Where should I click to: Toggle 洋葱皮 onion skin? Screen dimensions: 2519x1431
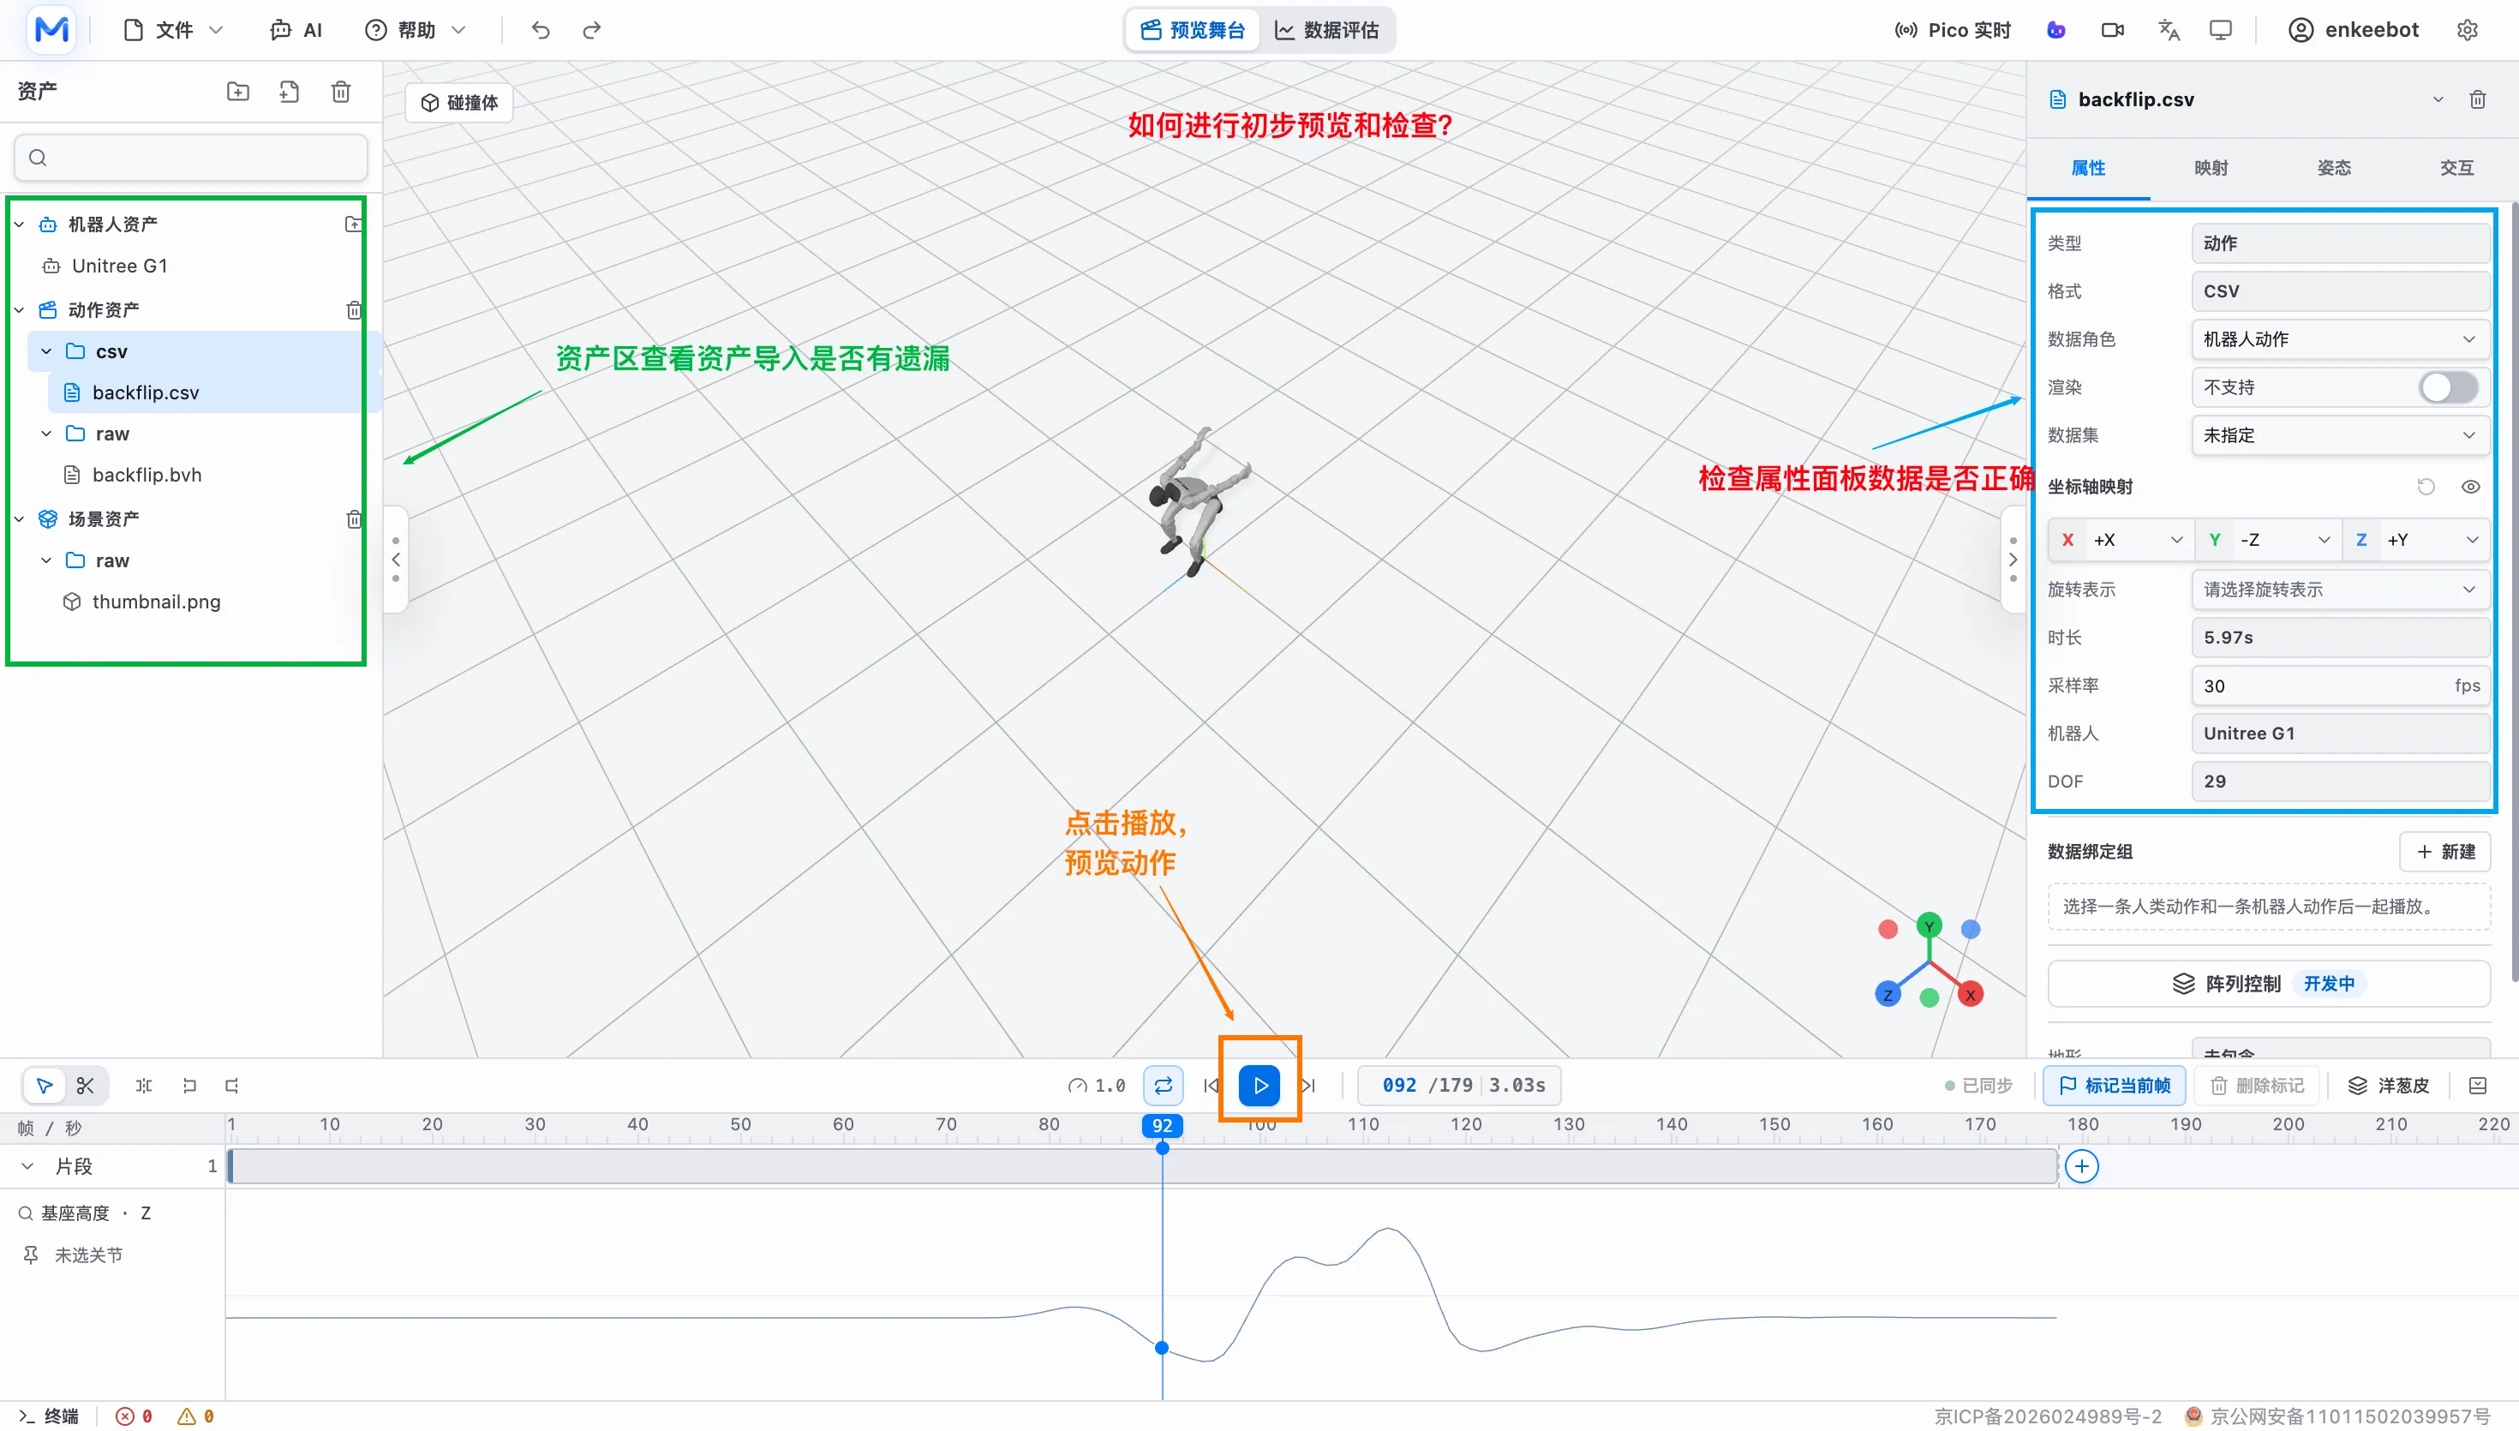point(2388,1085)
